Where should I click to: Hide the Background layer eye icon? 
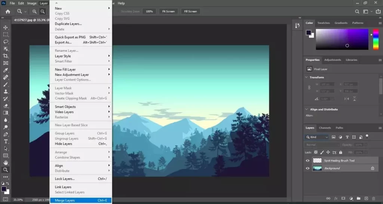tap(307, 169)
